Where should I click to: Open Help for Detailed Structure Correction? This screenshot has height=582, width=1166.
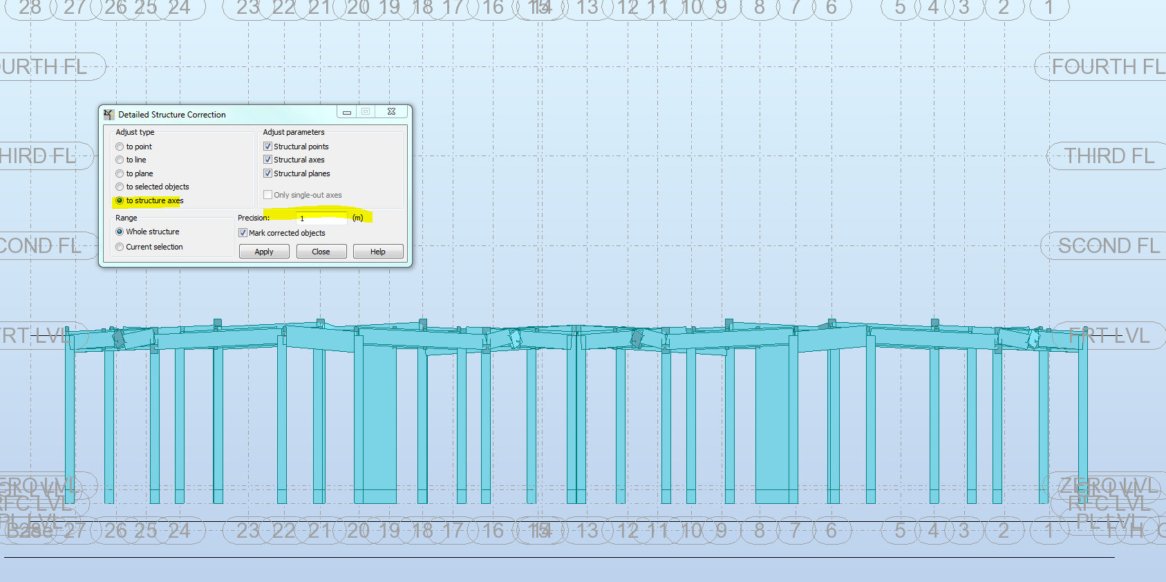click(378, 252)
